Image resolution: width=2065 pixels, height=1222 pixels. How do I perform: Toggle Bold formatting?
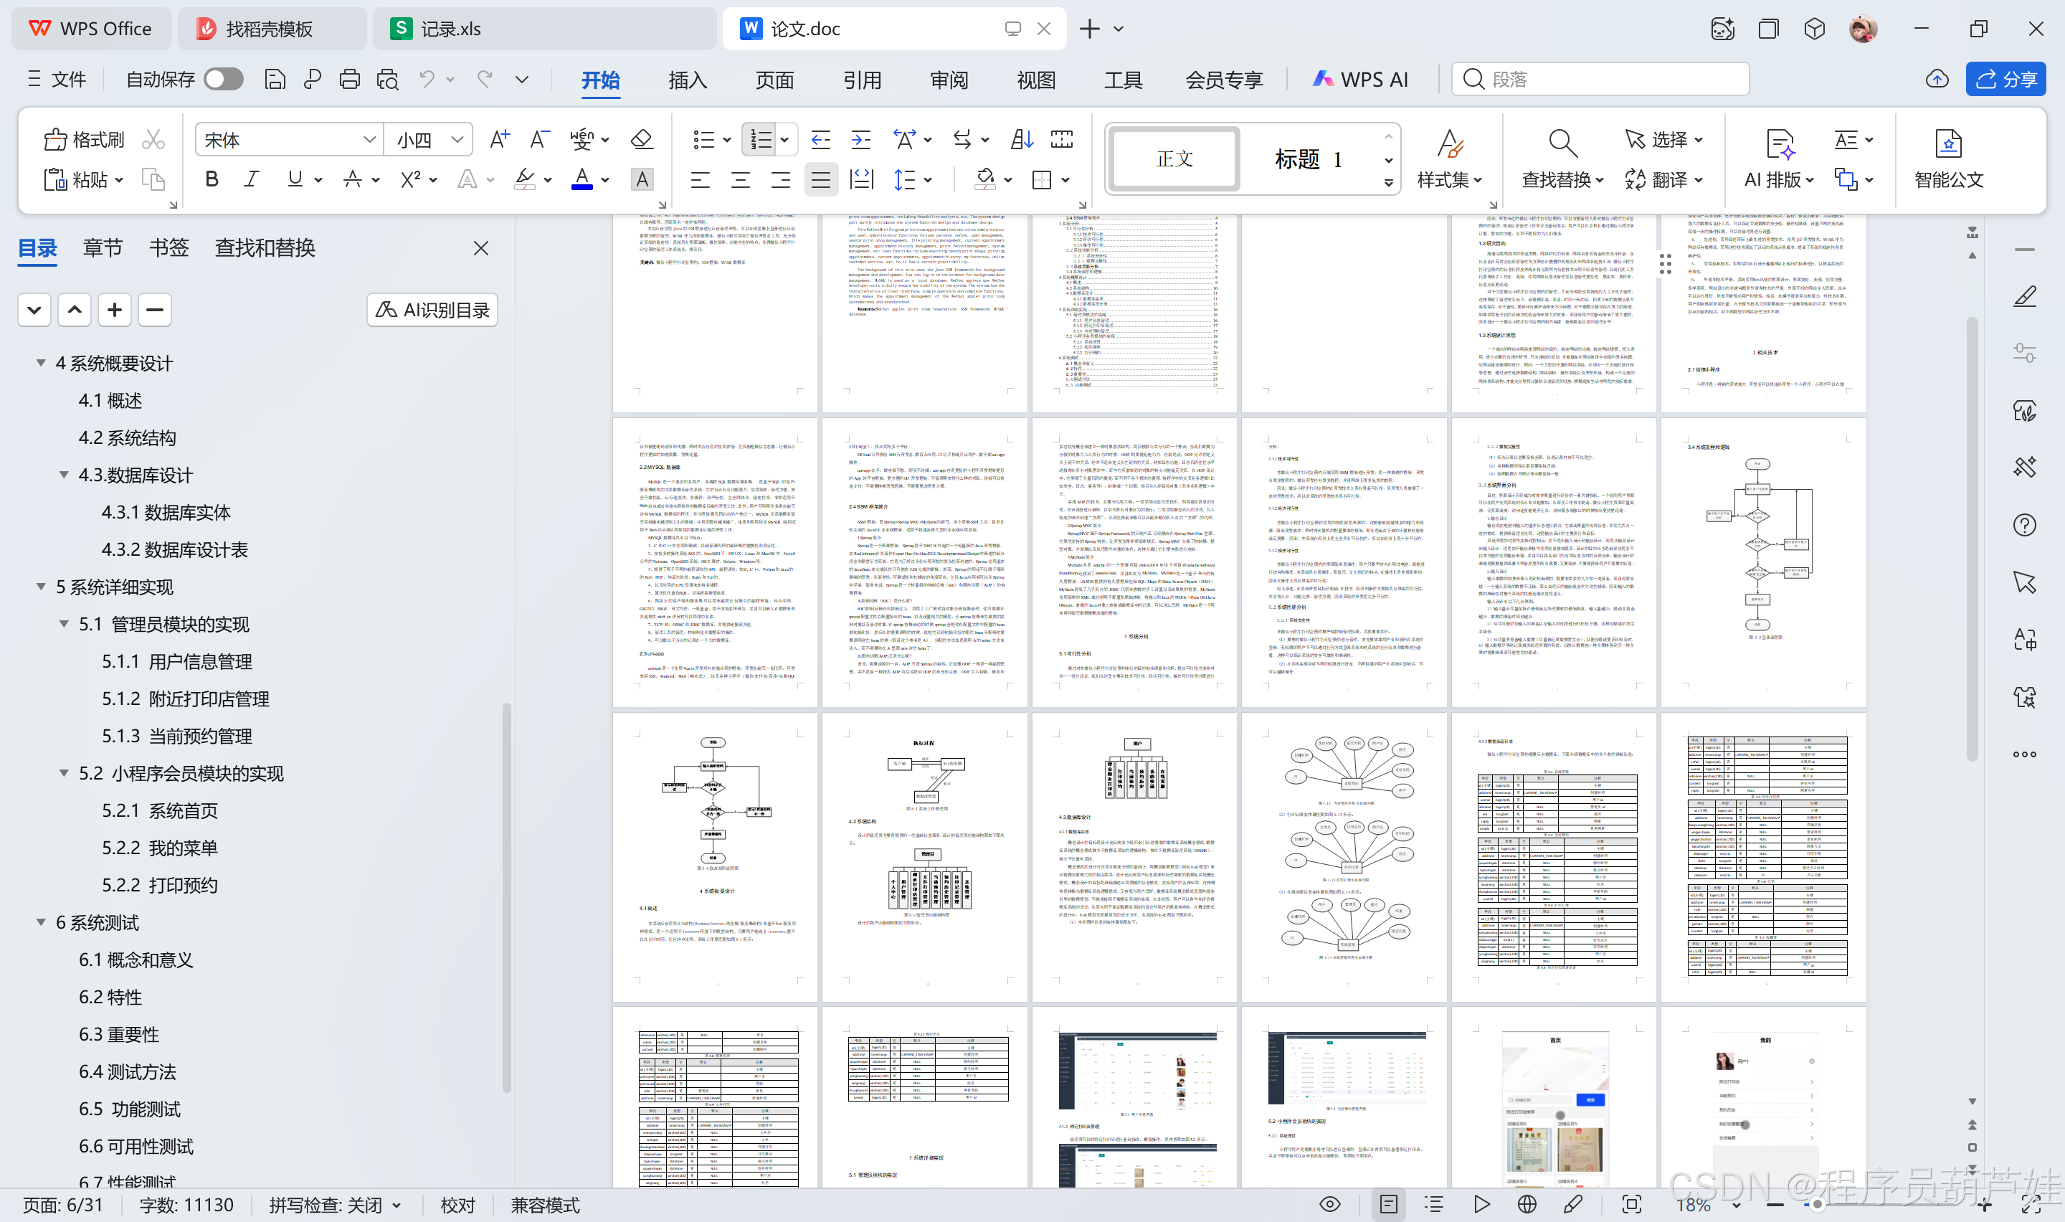[212, 179]
